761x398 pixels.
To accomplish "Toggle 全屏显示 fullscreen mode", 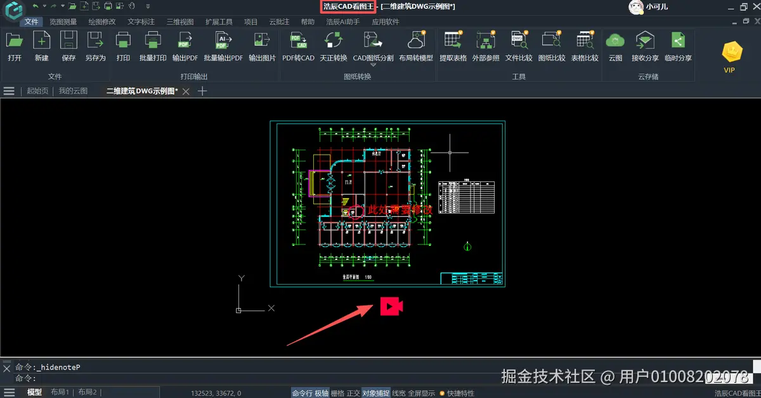I will 421,393.
